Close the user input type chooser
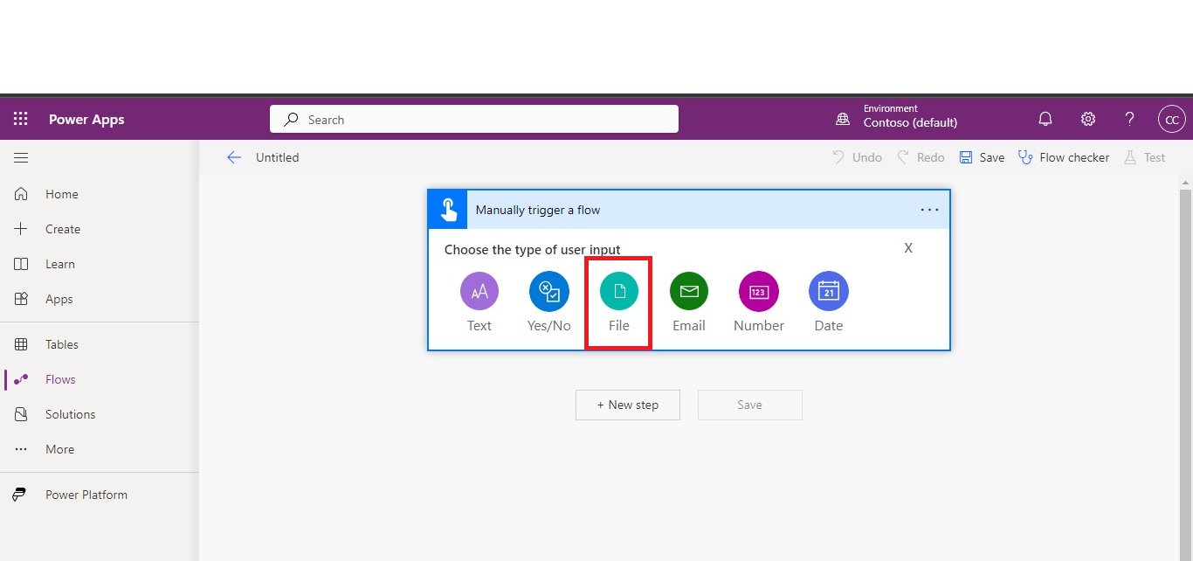The image size is (1193, 561). tap(908, 248)
